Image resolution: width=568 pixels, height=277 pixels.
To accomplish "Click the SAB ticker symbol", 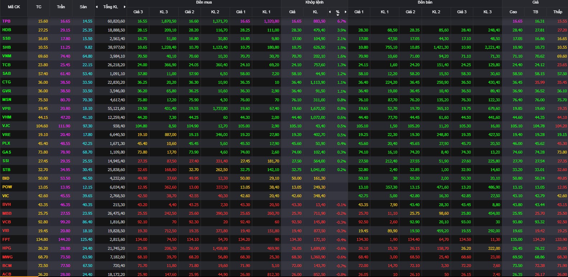I will (x=6, y=73).
